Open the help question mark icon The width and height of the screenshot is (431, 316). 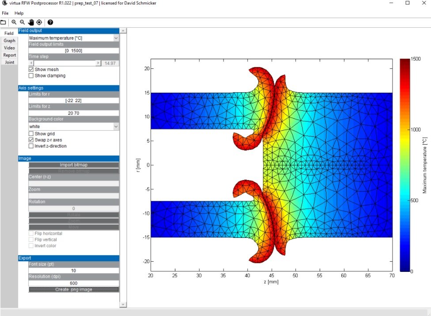[50, 22]
